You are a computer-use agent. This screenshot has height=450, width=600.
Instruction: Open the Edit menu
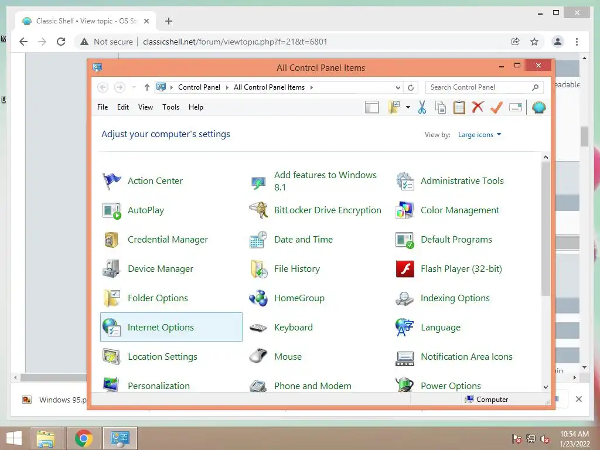[x=123, y=108]
